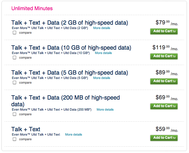
Task: Open More details for 5 GB plan
Action: [x=102, y=78]
